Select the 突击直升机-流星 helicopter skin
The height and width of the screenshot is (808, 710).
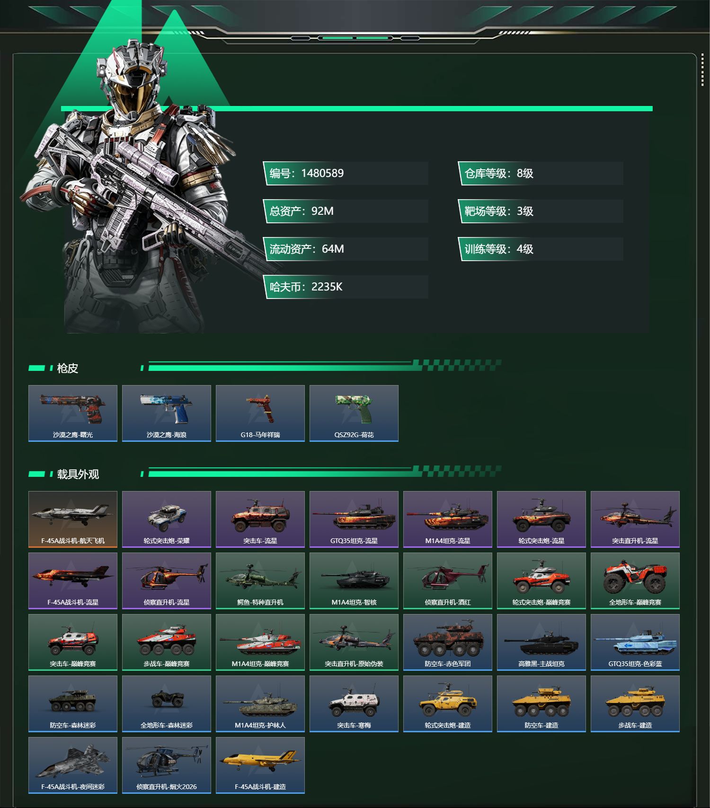coord(635,519)
